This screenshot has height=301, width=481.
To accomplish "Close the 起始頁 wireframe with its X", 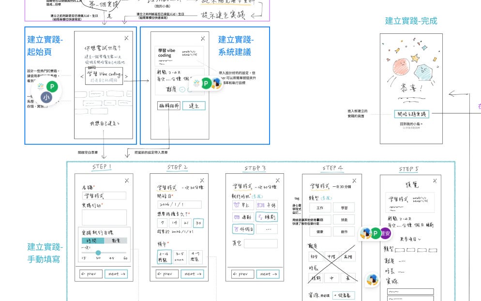I will point(126,38).
